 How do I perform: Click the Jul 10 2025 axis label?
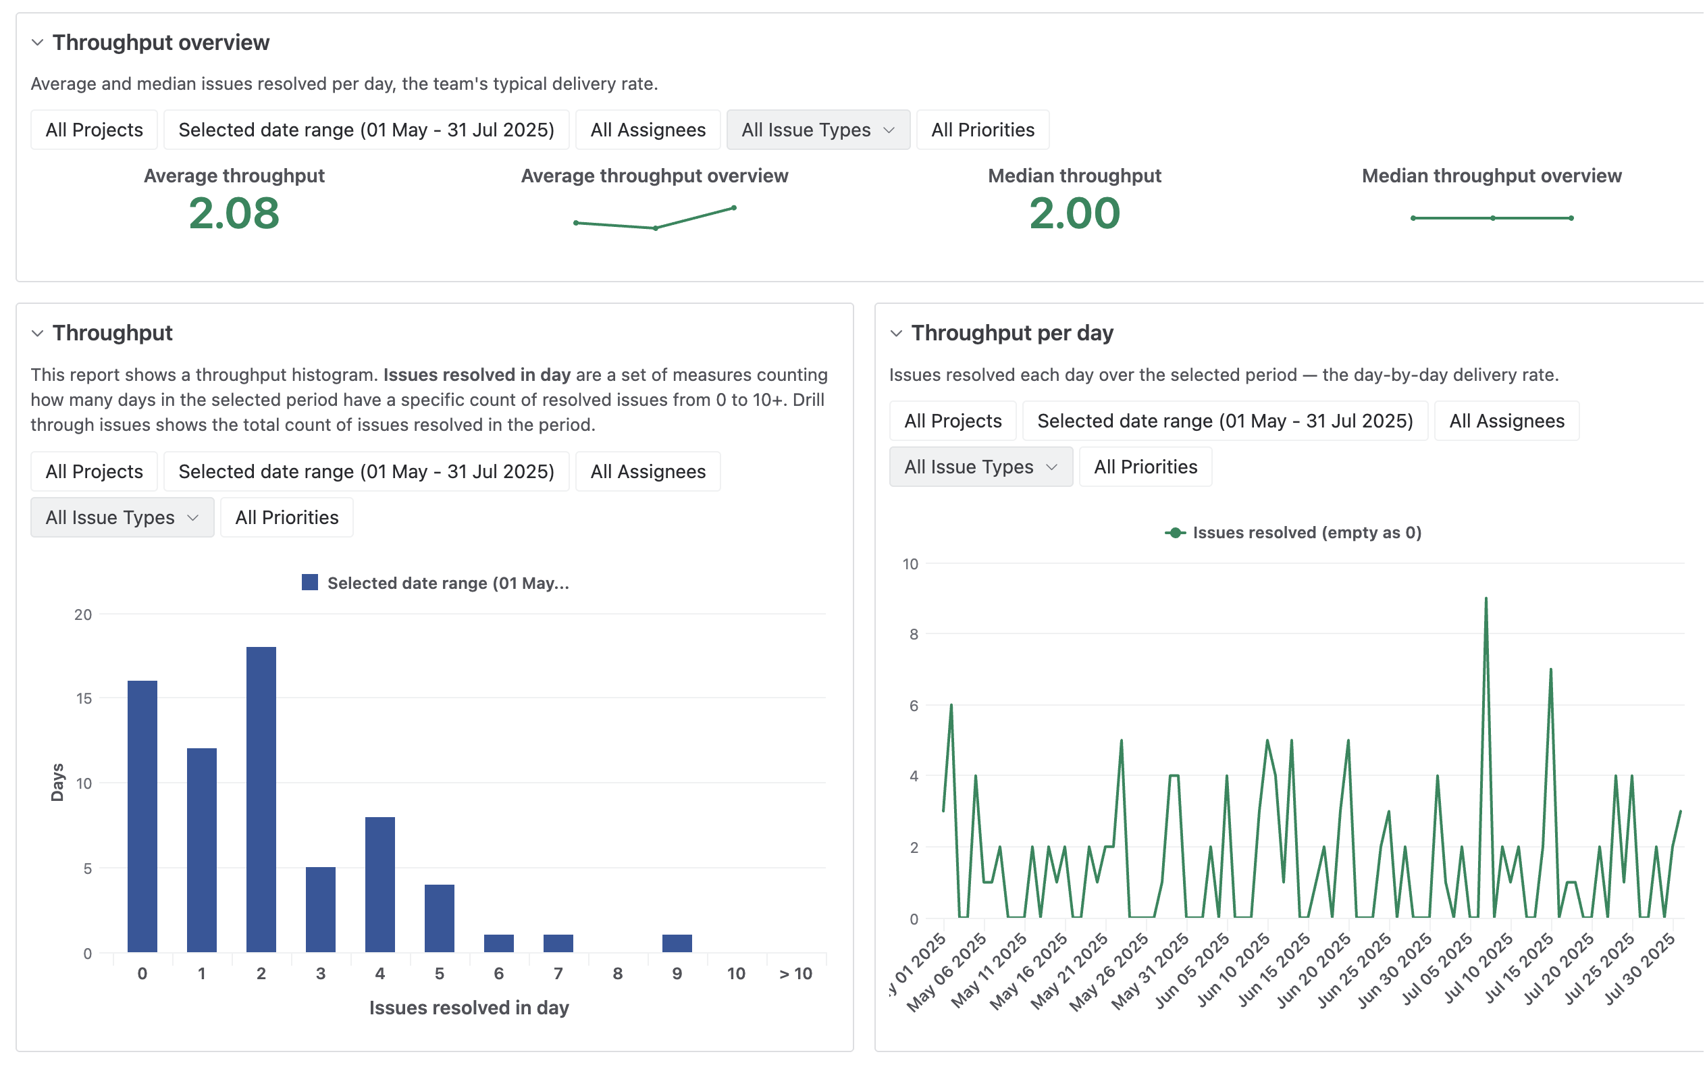[1479, 968]
